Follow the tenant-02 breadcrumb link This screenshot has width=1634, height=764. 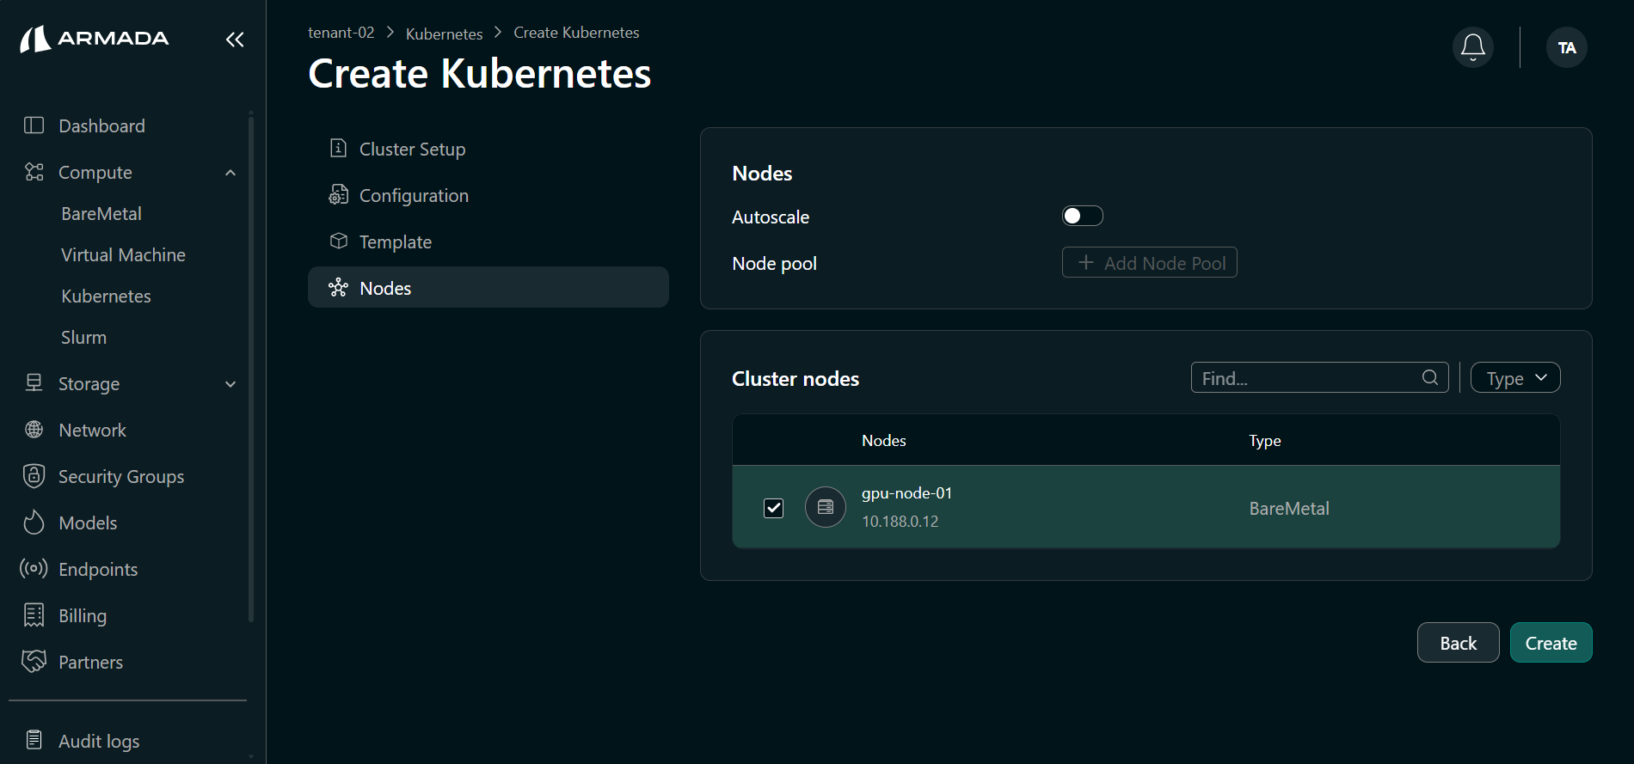tap(341, 33)
